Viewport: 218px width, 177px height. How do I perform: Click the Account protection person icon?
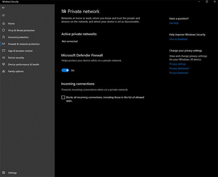pos(4,37)
